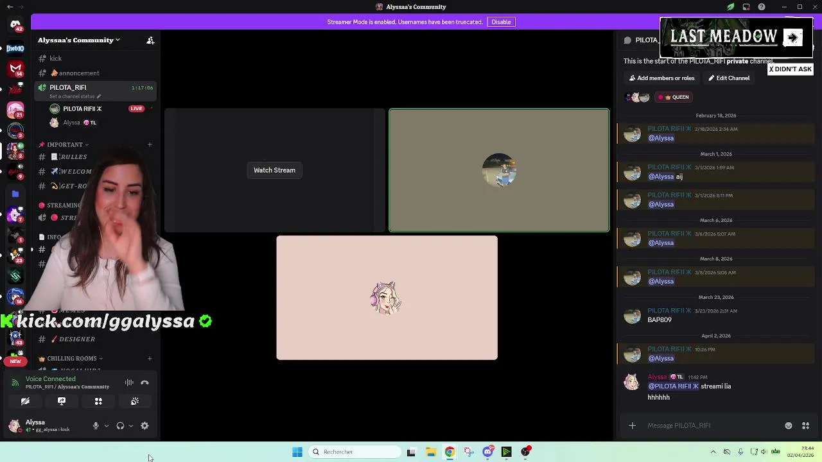Share your screen button in voice panel
Screen dimensions: 822x462
[62, 401]
